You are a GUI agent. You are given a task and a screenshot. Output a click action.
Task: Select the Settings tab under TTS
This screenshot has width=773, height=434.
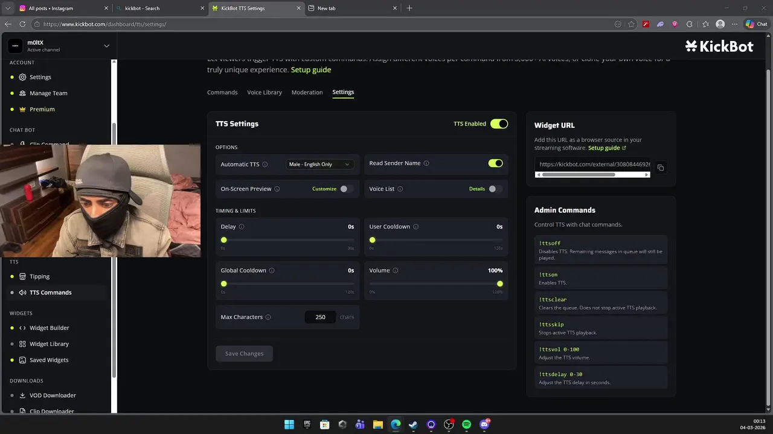343,92
